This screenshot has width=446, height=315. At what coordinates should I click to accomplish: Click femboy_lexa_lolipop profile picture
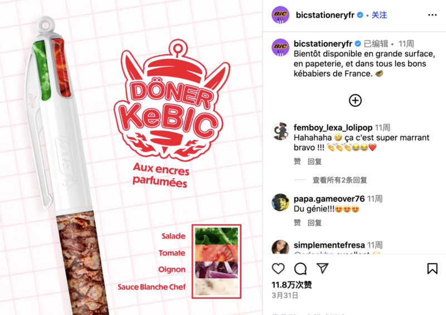(x=280, y=131)
